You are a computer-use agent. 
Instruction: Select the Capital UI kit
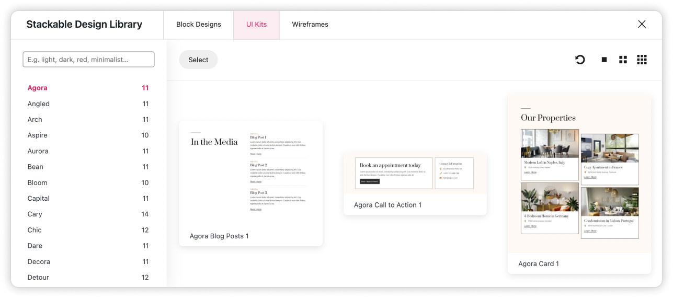tap(88, 198)
